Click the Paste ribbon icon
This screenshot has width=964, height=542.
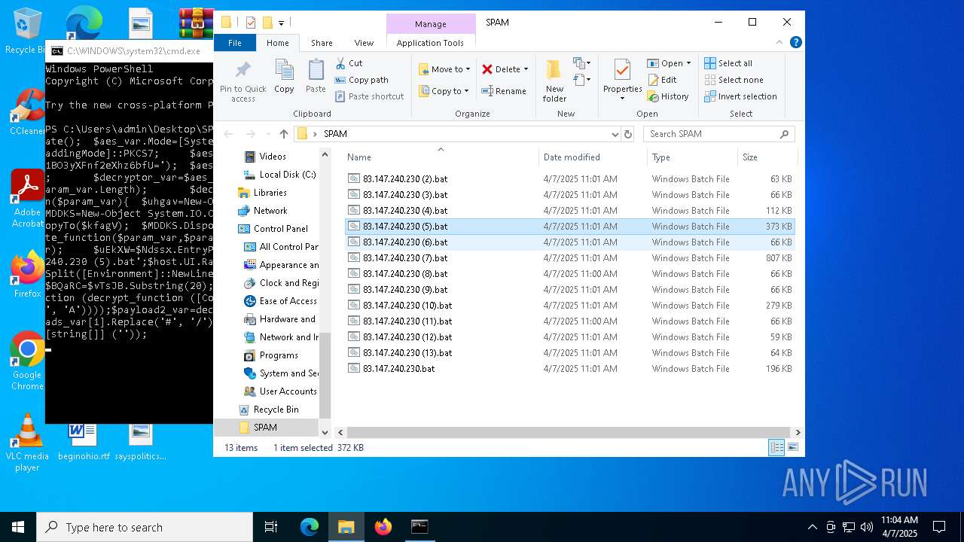coord(316,77)
